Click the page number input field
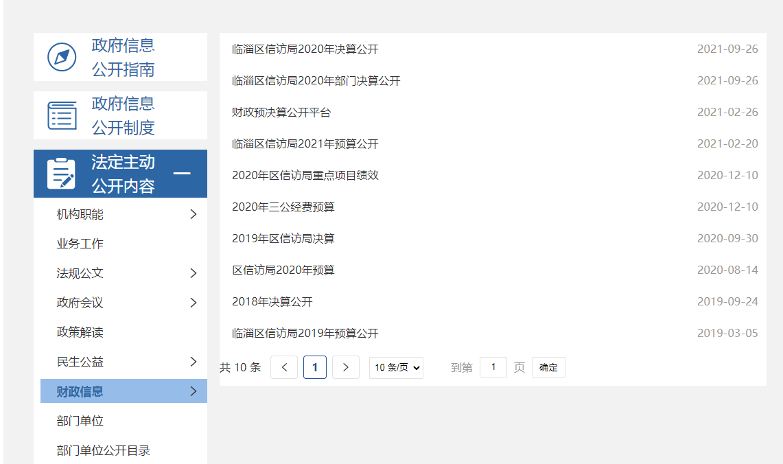Image resolution: width=783 pixels, height=464 pixels. 493,367
